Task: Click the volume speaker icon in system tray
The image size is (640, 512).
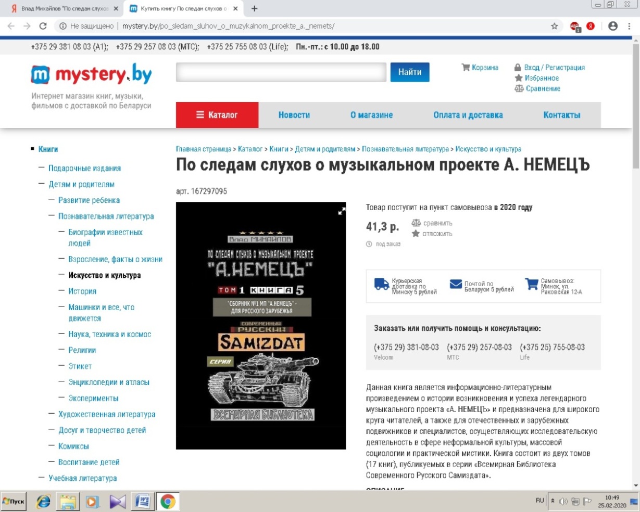Action: pyautogui.click(x=563, y=502)
